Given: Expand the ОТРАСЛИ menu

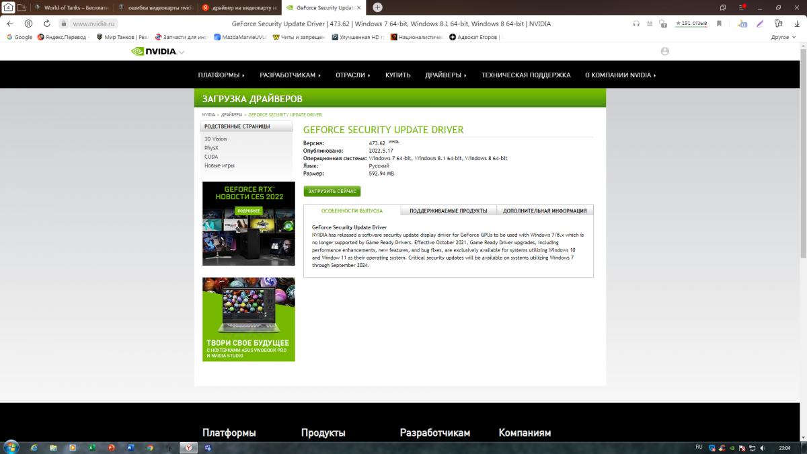Looking at the screenshot, I should click(x=353, y=75).
